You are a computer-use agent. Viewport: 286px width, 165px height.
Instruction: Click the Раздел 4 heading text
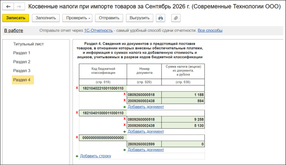(140, 50)
